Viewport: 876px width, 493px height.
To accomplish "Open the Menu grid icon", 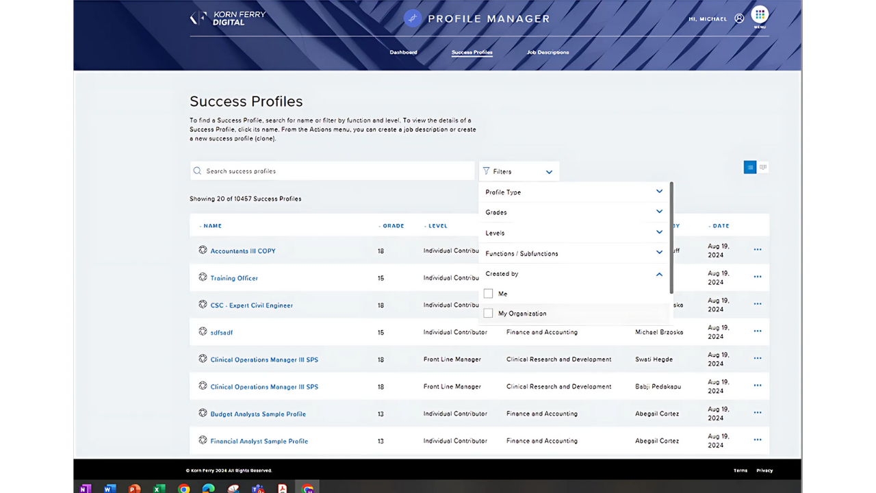I will pos(760,16).
